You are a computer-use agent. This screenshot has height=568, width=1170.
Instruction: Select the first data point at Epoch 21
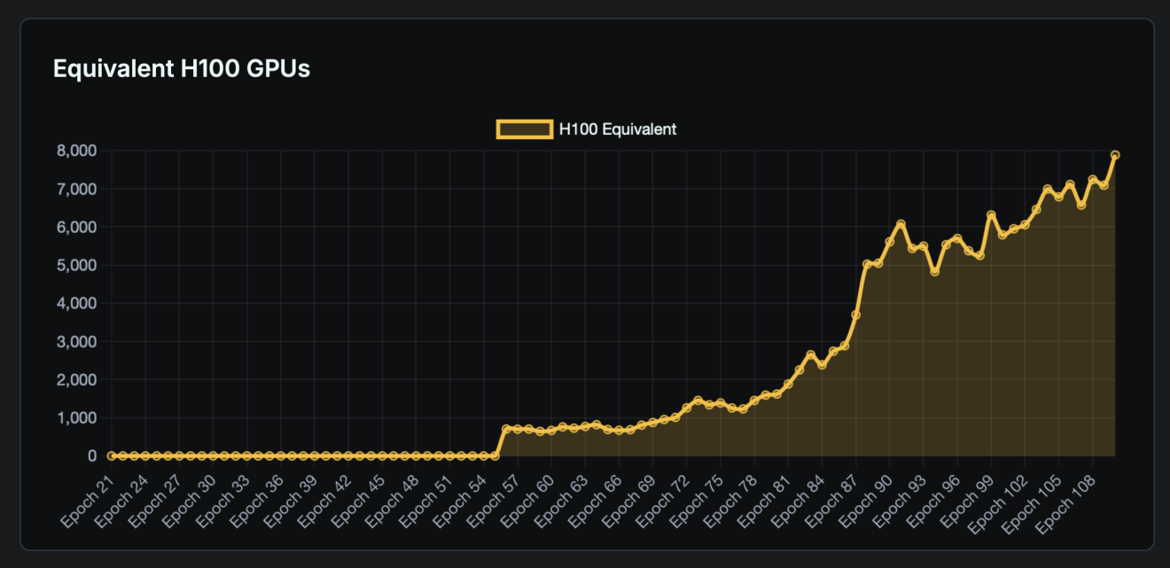coord(112,455)
